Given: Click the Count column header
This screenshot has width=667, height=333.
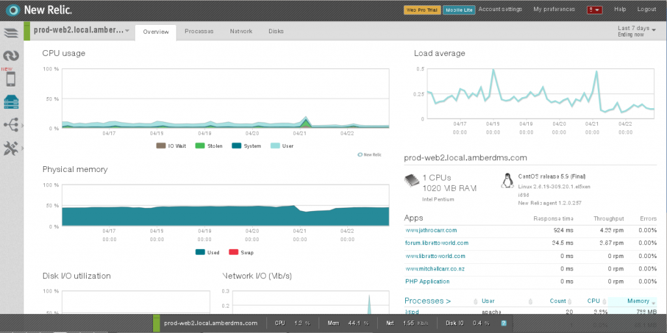Looking at the screenshot, I should [558, 301].
